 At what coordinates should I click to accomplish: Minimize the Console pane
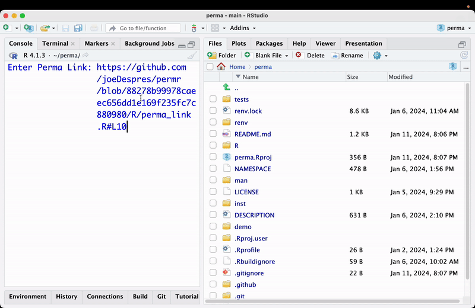pos(182,46)
